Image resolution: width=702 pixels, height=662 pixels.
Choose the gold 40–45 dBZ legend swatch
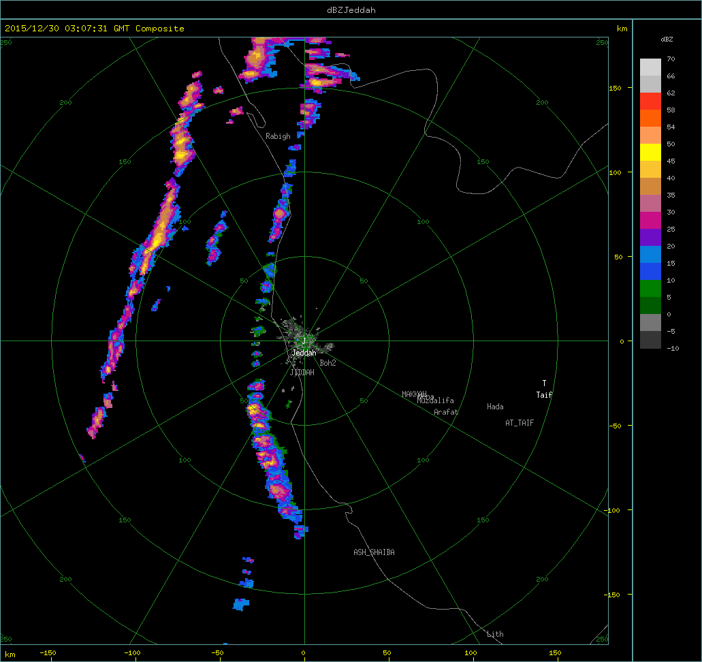[650, 170]
